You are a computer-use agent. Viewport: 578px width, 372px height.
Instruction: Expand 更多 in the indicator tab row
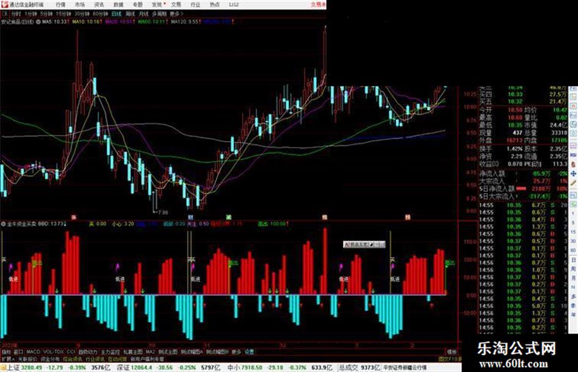click(236, 352)
